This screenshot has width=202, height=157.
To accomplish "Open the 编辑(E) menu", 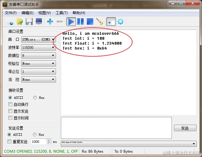I will [x=27, y=13].
